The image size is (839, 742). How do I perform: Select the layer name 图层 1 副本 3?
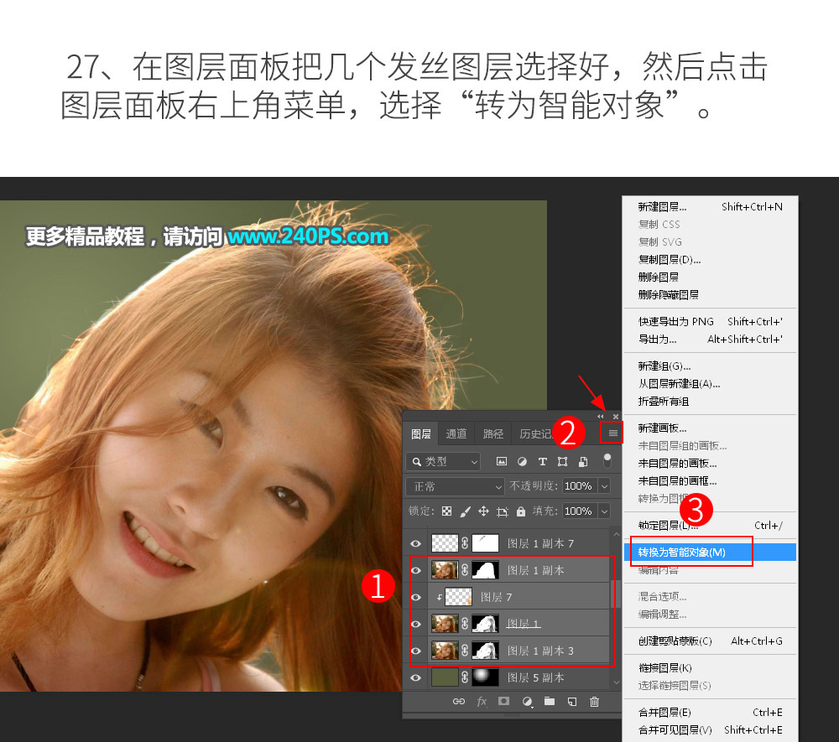click(540, 651)
